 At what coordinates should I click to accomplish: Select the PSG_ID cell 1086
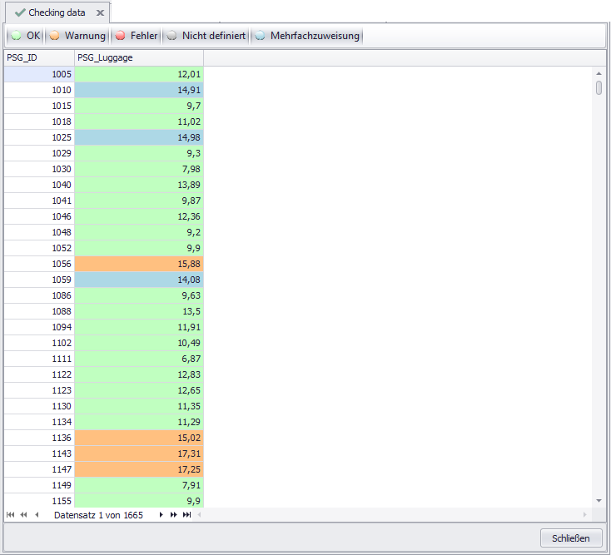[39, 295]
